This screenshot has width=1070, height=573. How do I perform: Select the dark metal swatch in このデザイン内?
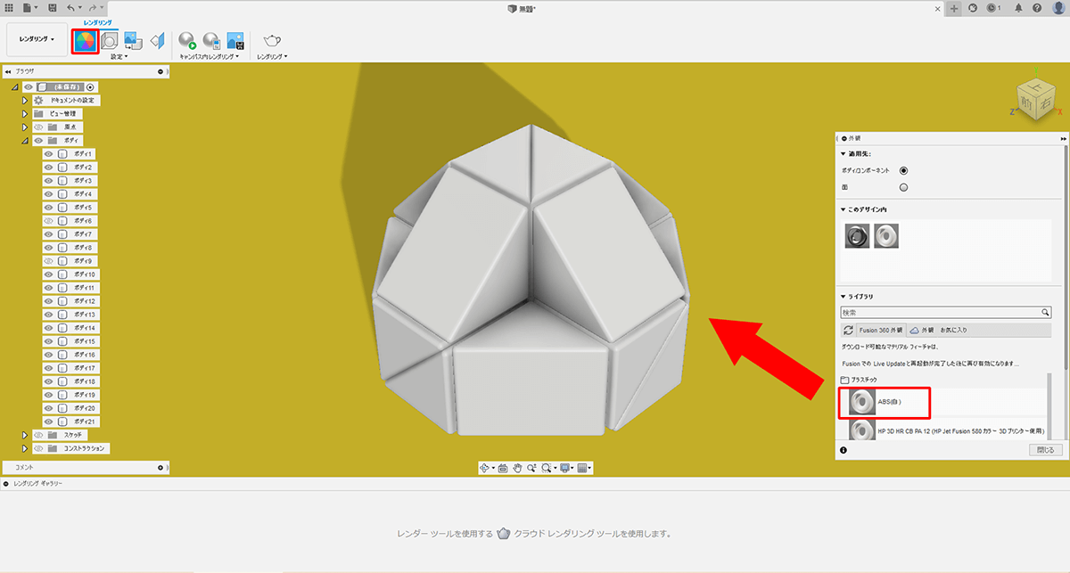tap(859, 235)
